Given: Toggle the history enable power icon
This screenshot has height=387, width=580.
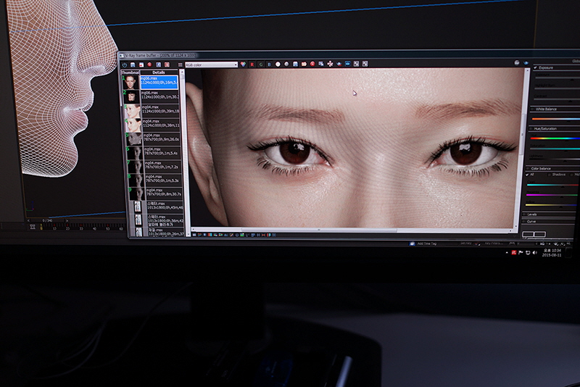Looking at the screenshot, I should coord(125,64).
